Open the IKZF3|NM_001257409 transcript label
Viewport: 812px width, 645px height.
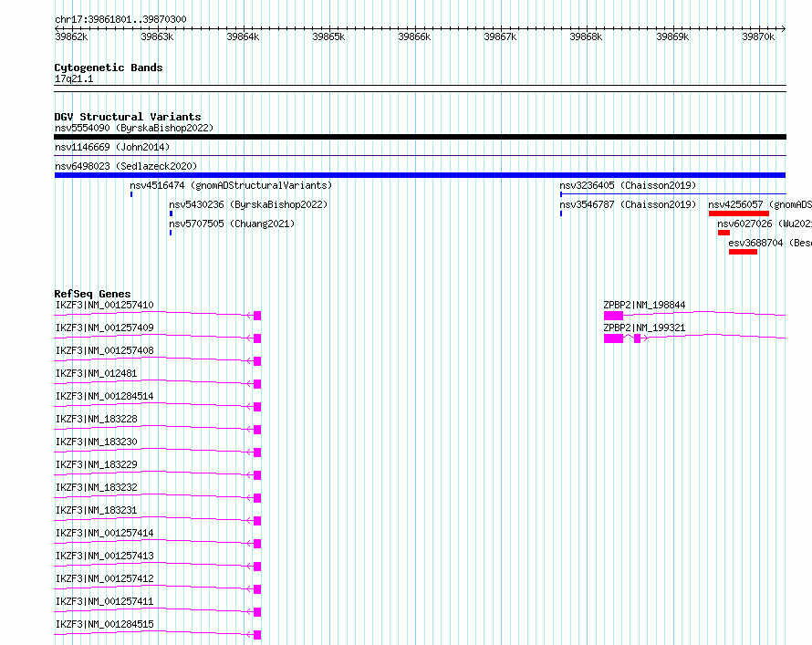coord(105,328)
